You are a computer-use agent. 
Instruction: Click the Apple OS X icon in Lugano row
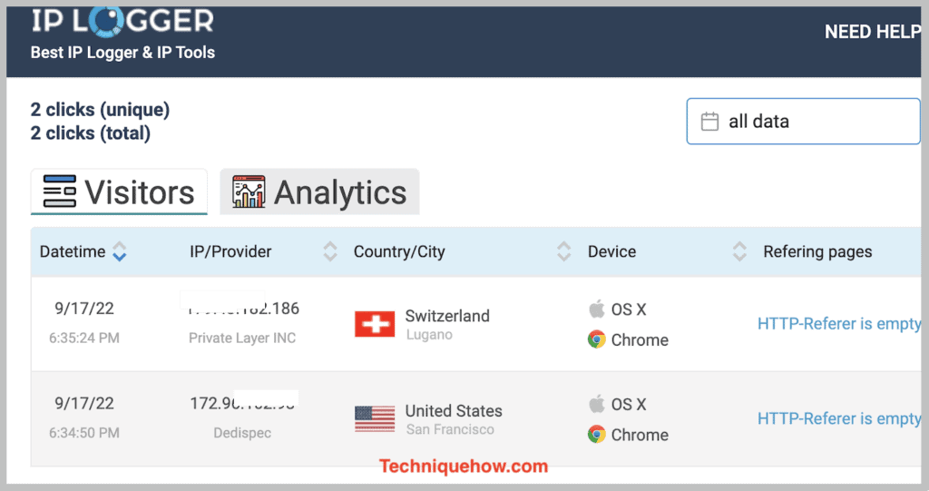tap(597, 309)
